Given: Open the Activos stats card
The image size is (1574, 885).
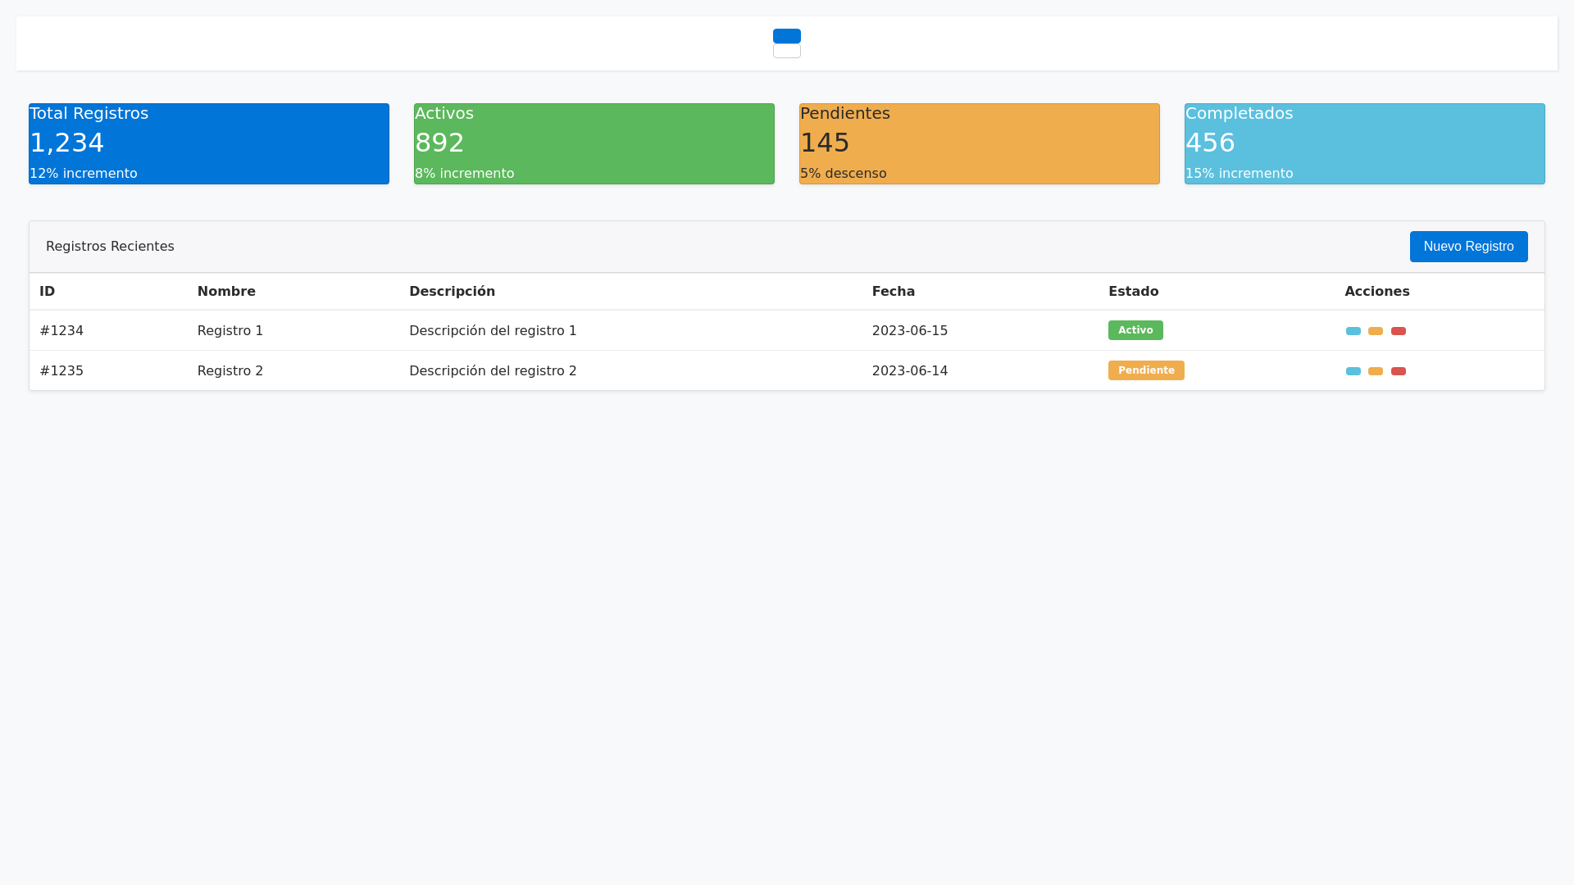Looking at the screenshot, I should pos(594,143).
